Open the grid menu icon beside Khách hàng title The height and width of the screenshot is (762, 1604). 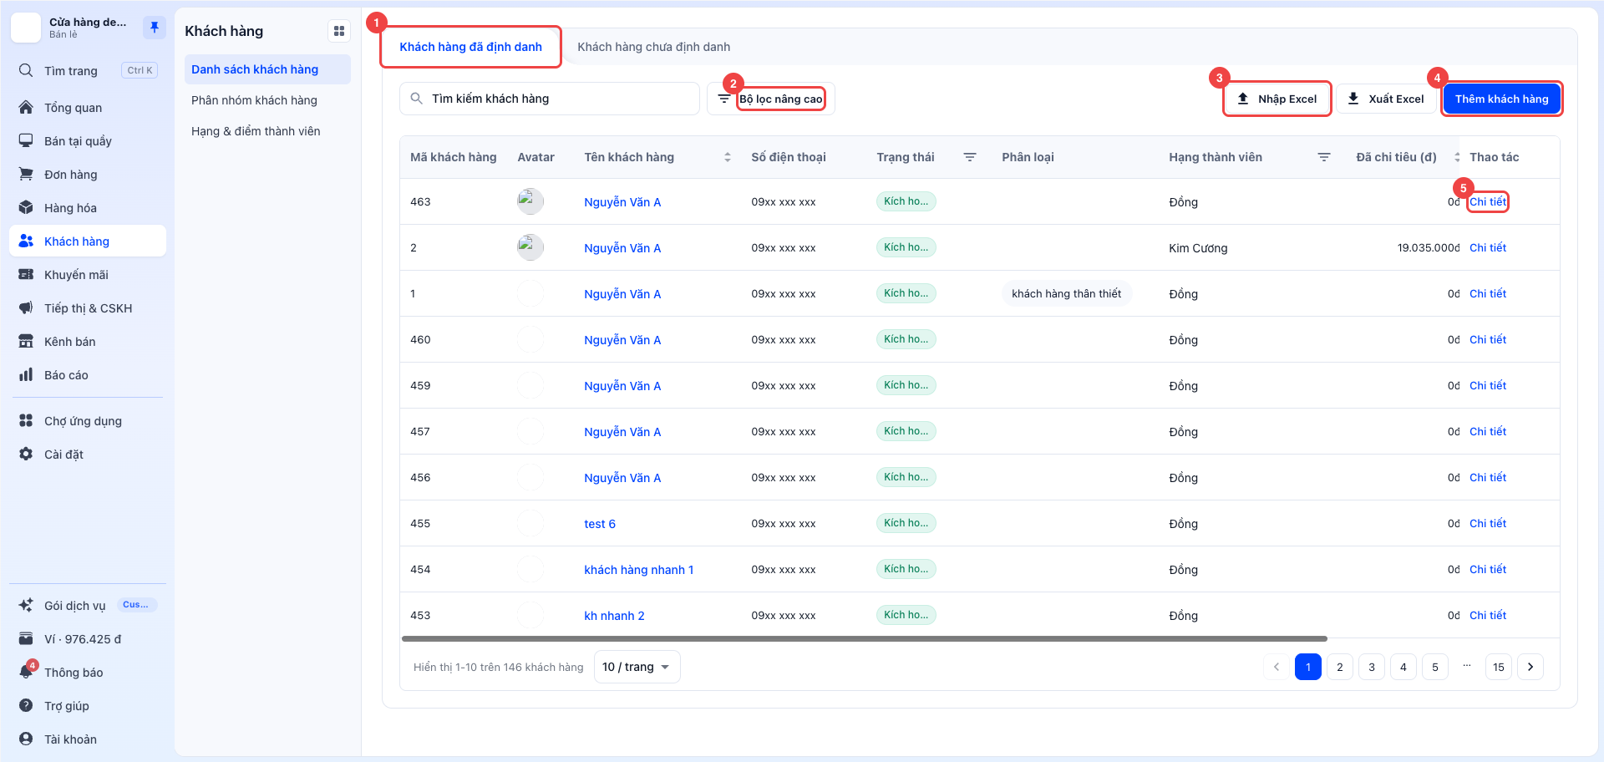(339, 31)
